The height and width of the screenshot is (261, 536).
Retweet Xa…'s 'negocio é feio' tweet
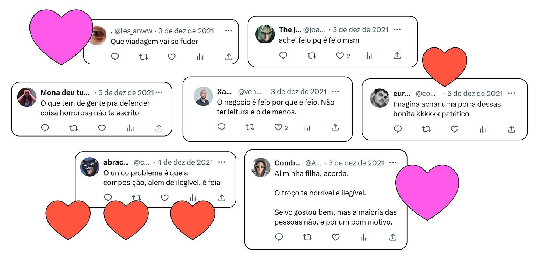(x=250, y=127)
